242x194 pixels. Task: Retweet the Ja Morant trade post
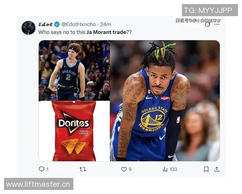83,169
